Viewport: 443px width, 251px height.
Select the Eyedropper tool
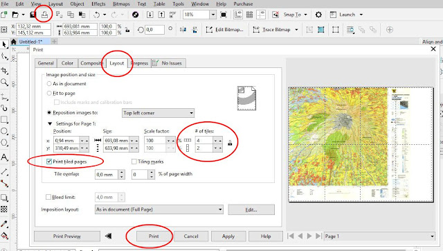click(4, 224)
